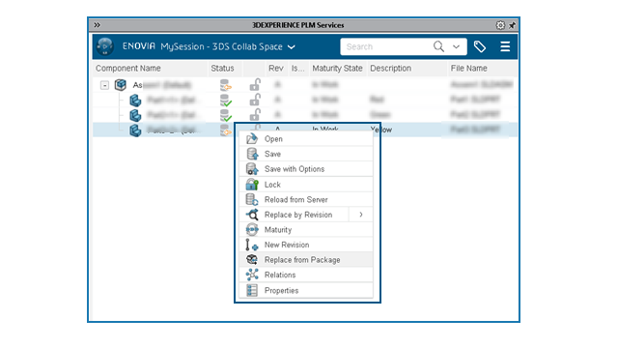This screenshot has width=618, height=348.
Task: Click the Relations network icon
Action: [x=252, y=275]
